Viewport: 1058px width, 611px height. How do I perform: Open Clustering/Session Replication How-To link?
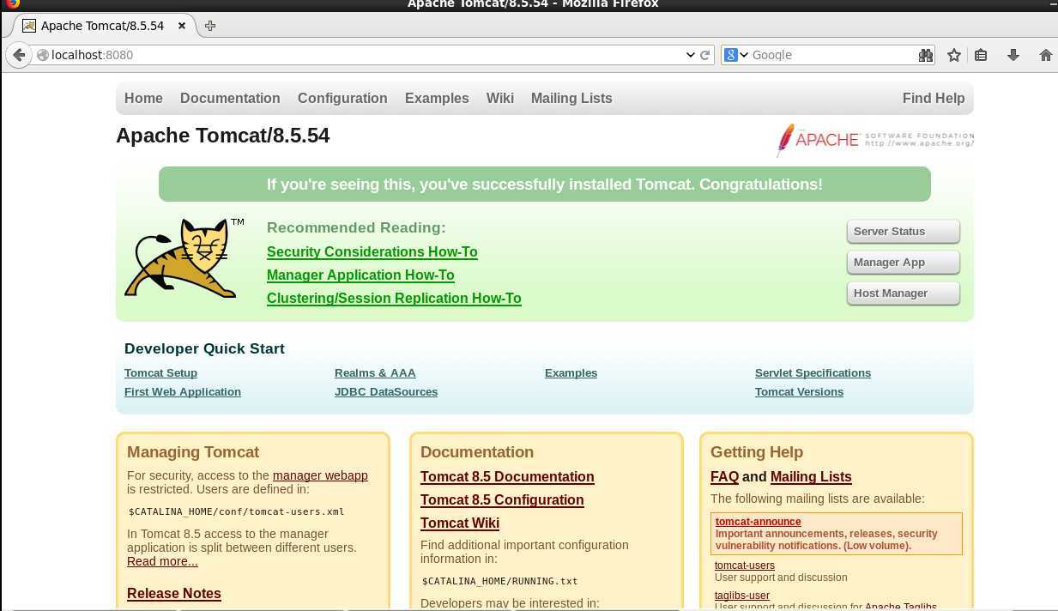click(394, 299)
